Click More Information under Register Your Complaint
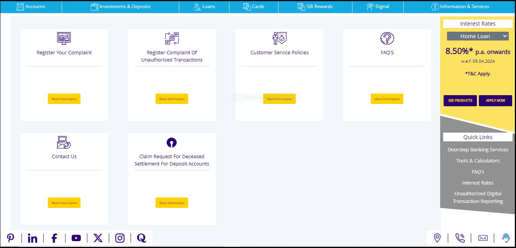Screen dimensions: 516x248 (x=64, y=99)
